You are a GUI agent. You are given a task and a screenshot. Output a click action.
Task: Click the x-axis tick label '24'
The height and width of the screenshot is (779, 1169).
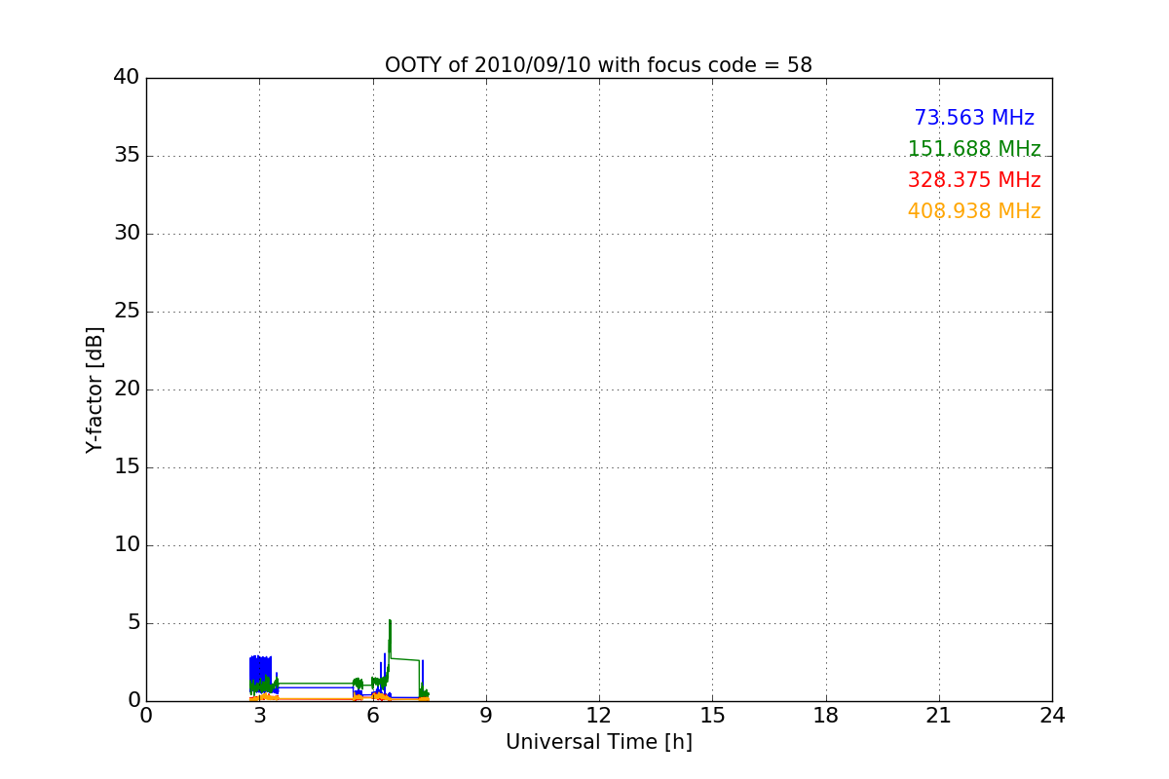(x=1052, y=716)
